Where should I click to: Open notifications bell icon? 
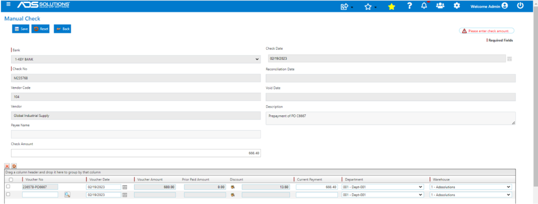coord(424,5)
